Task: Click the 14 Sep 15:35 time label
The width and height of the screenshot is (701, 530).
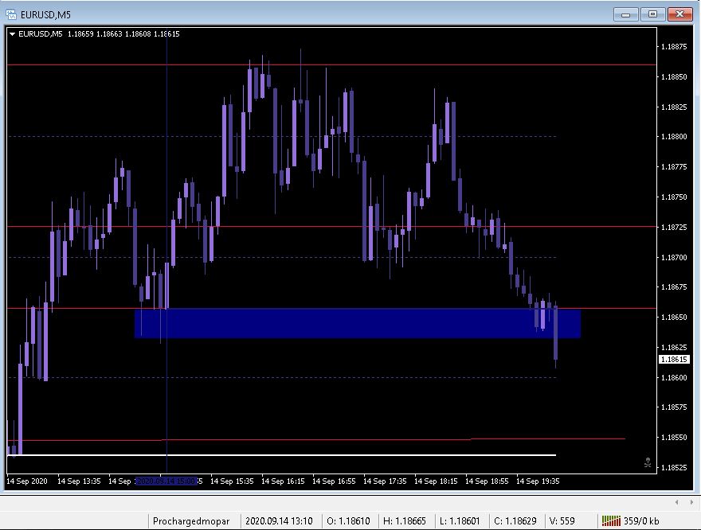Action: pyautogui.click(x=232, y=481)
